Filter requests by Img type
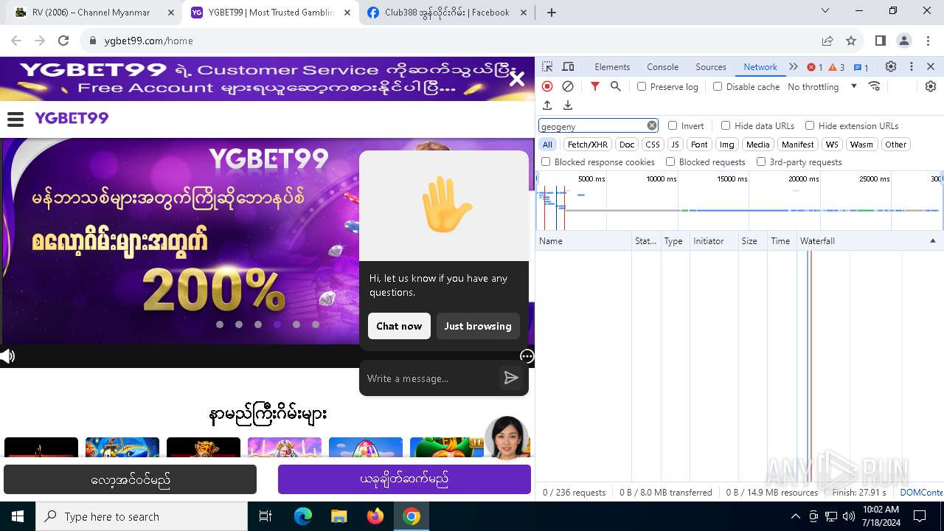944x531 pixels. tap(727, 145)
